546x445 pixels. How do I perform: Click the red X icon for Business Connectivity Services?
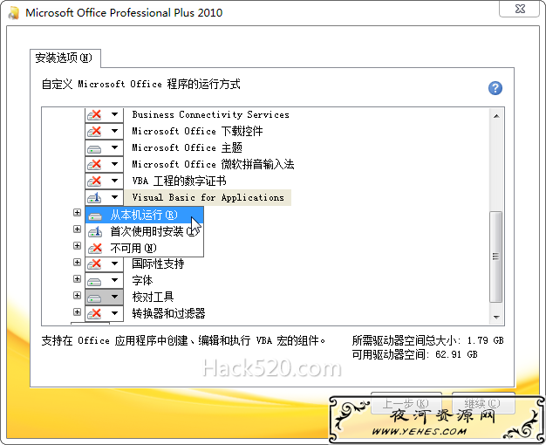point(94,114)
